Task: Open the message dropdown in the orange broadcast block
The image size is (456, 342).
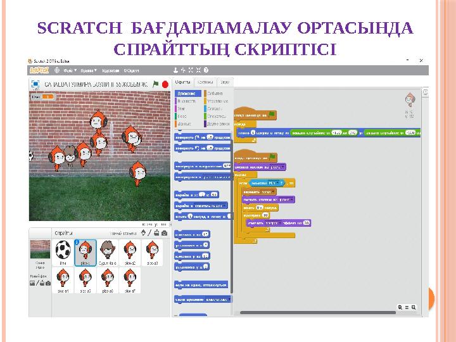Action: [x=267, y=192]
